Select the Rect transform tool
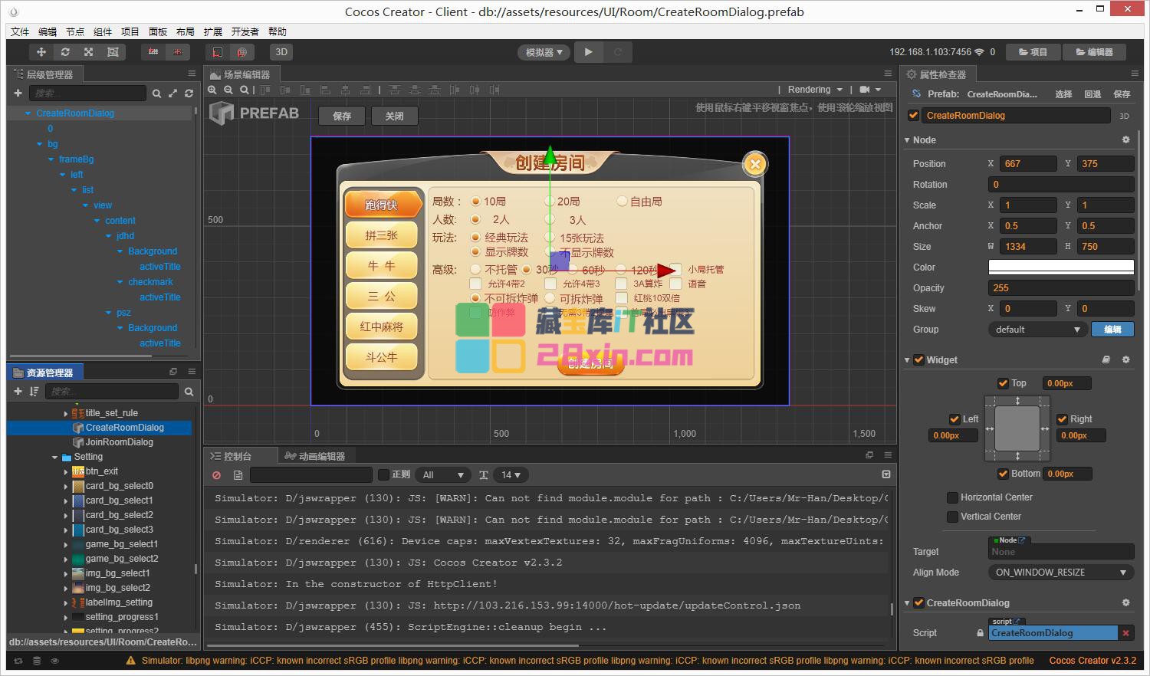This screenshot has width=1150, height=676. [113, 52]
